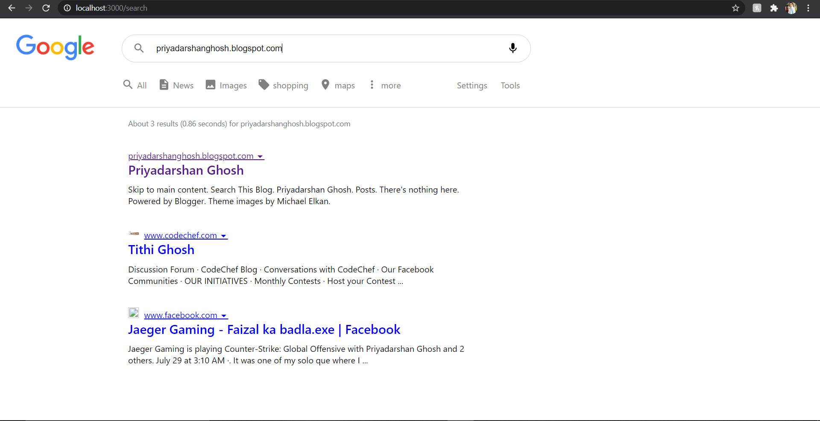
Task: Open the Priyadarshan Ghosh result title
Action: click(186, 170)
